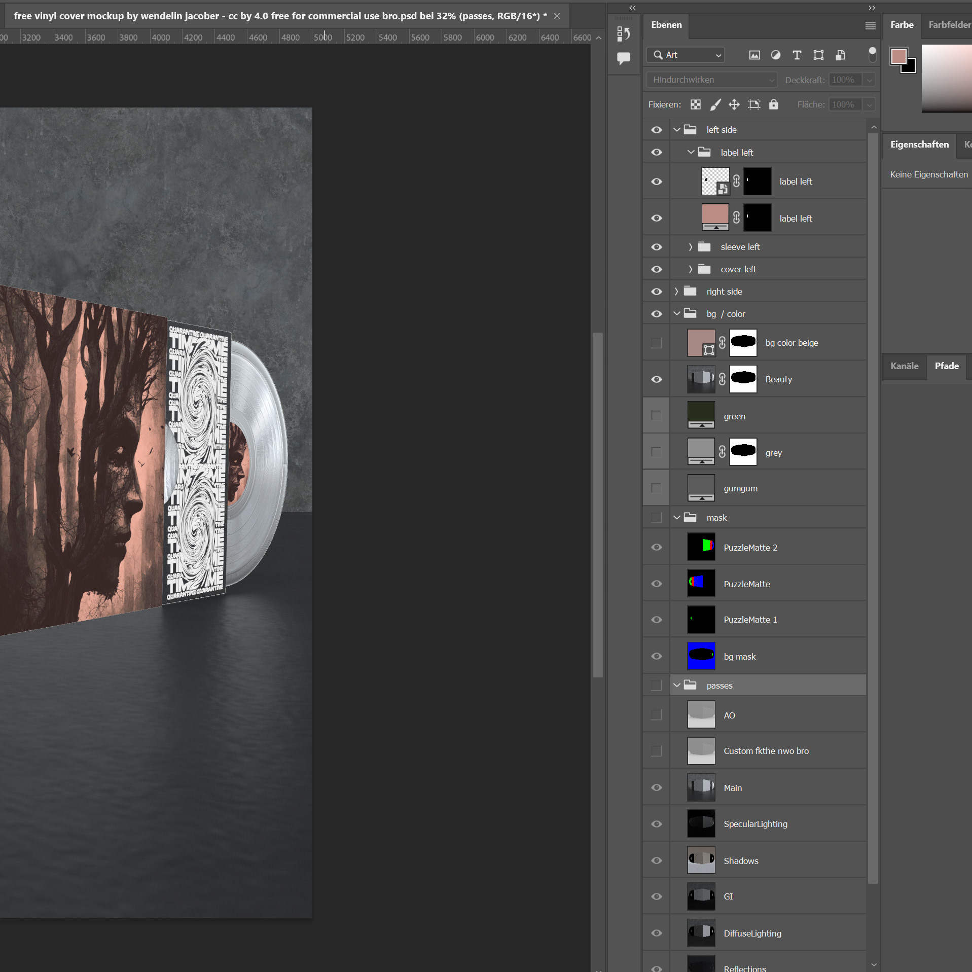This screenshot has width=972, height=972.
Task: Open the Hindurchwirken blend mode dropdown
Action: [x=711, y=80]
